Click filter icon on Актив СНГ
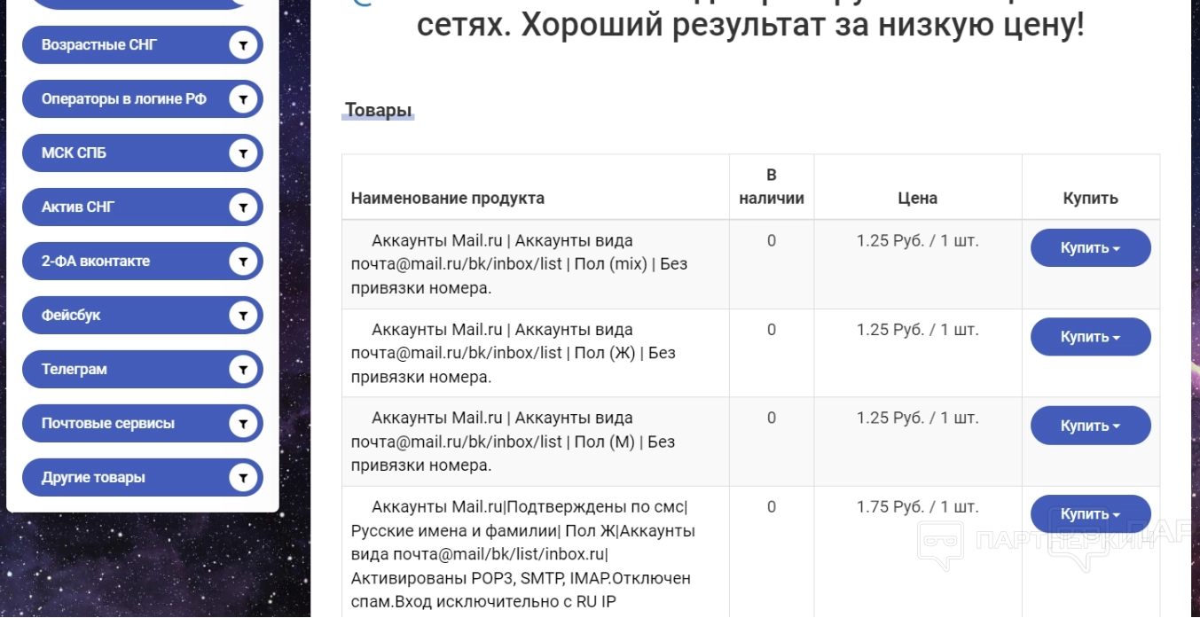Image resolution: width=1200 pixels, height=618 pixels. (243, 207)
